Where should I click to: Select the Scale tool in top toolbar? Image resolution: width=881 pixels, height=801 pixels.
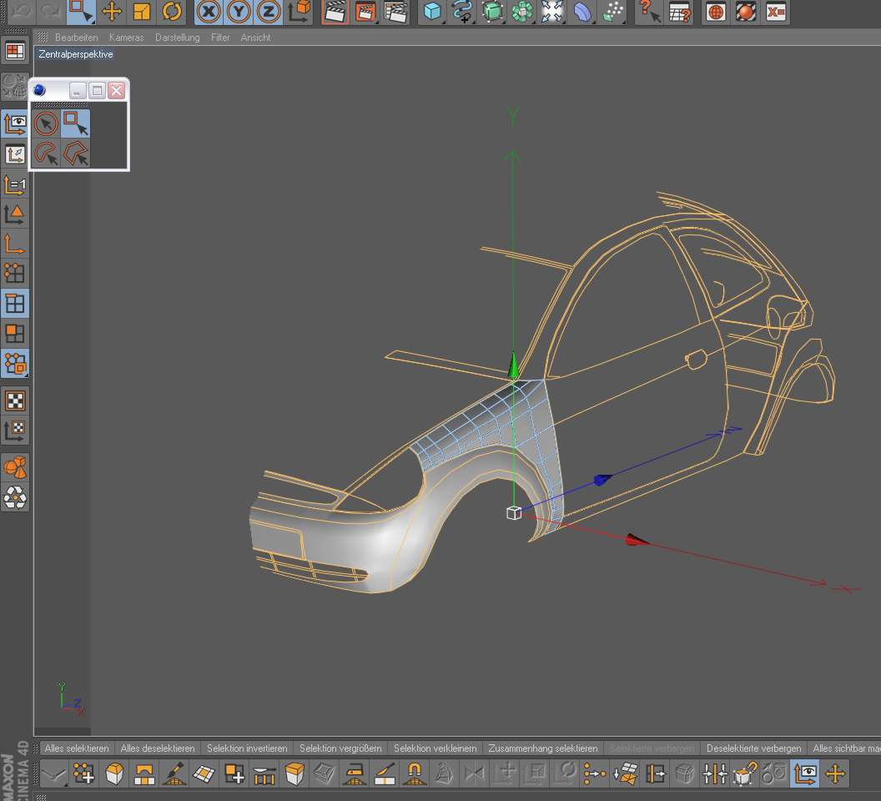tap(142, 12)
